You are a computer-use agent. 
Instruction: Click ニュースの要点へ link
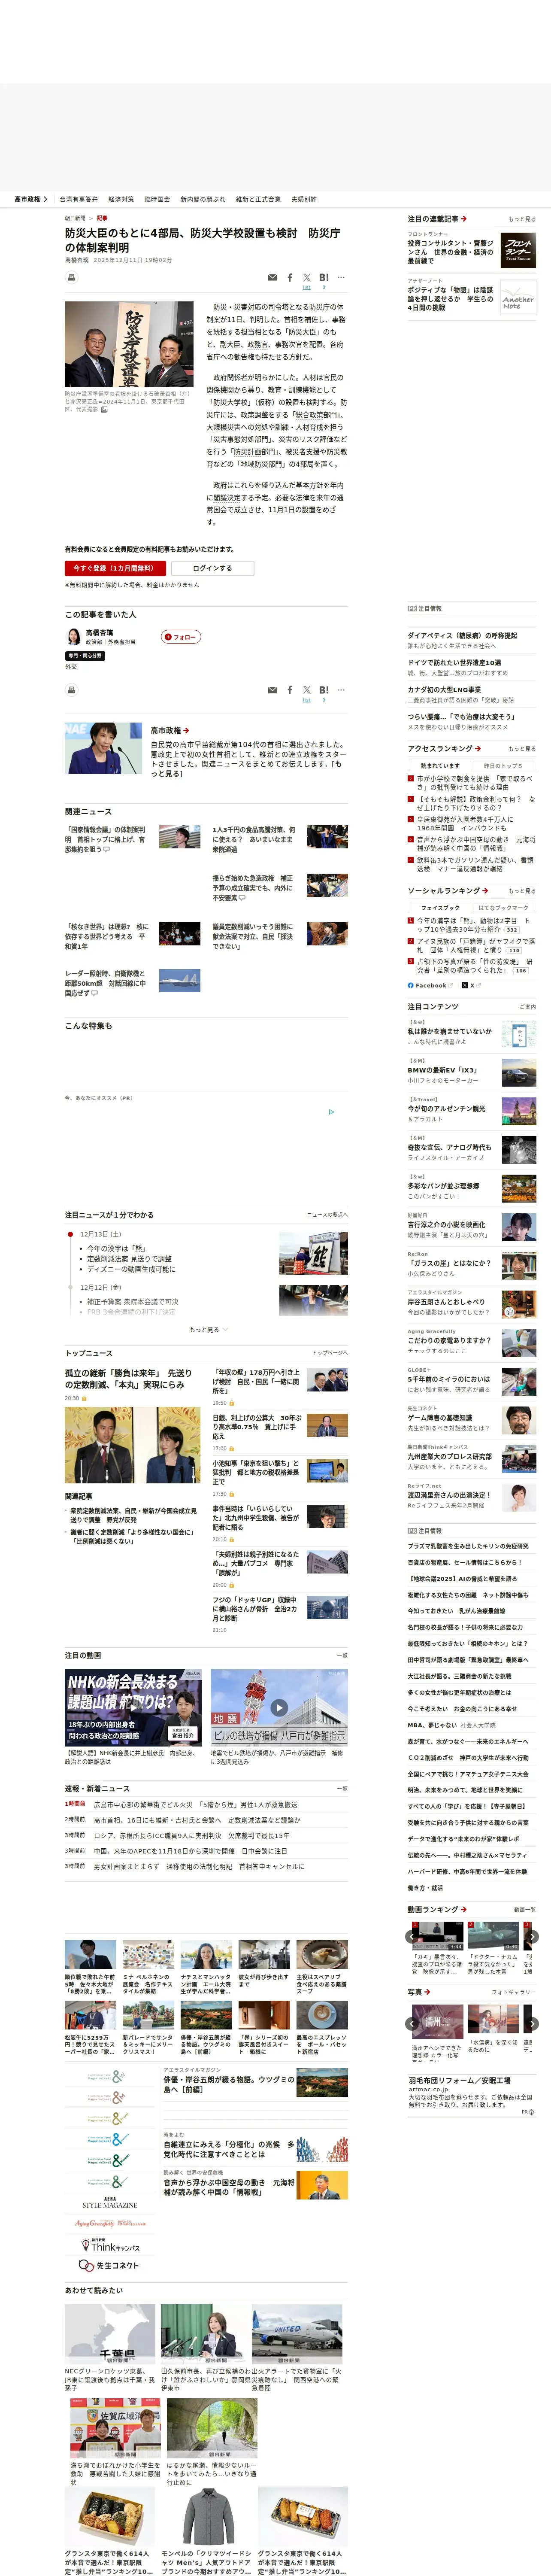pyautogui.click(x=327, y=1214)
